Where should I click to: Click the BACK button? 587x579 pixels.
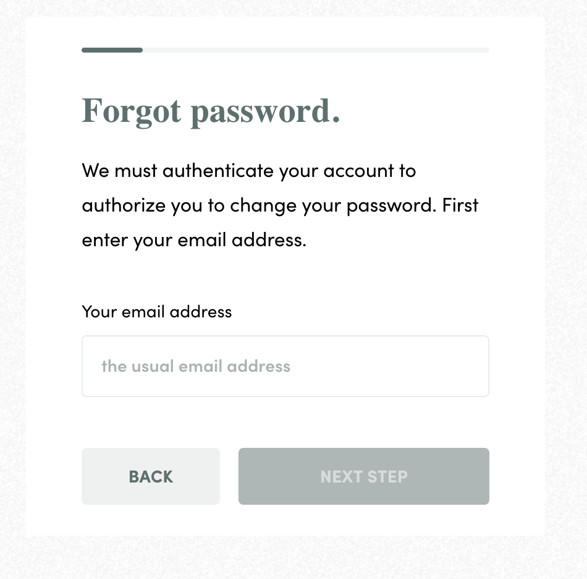click(x=150, y=476)
